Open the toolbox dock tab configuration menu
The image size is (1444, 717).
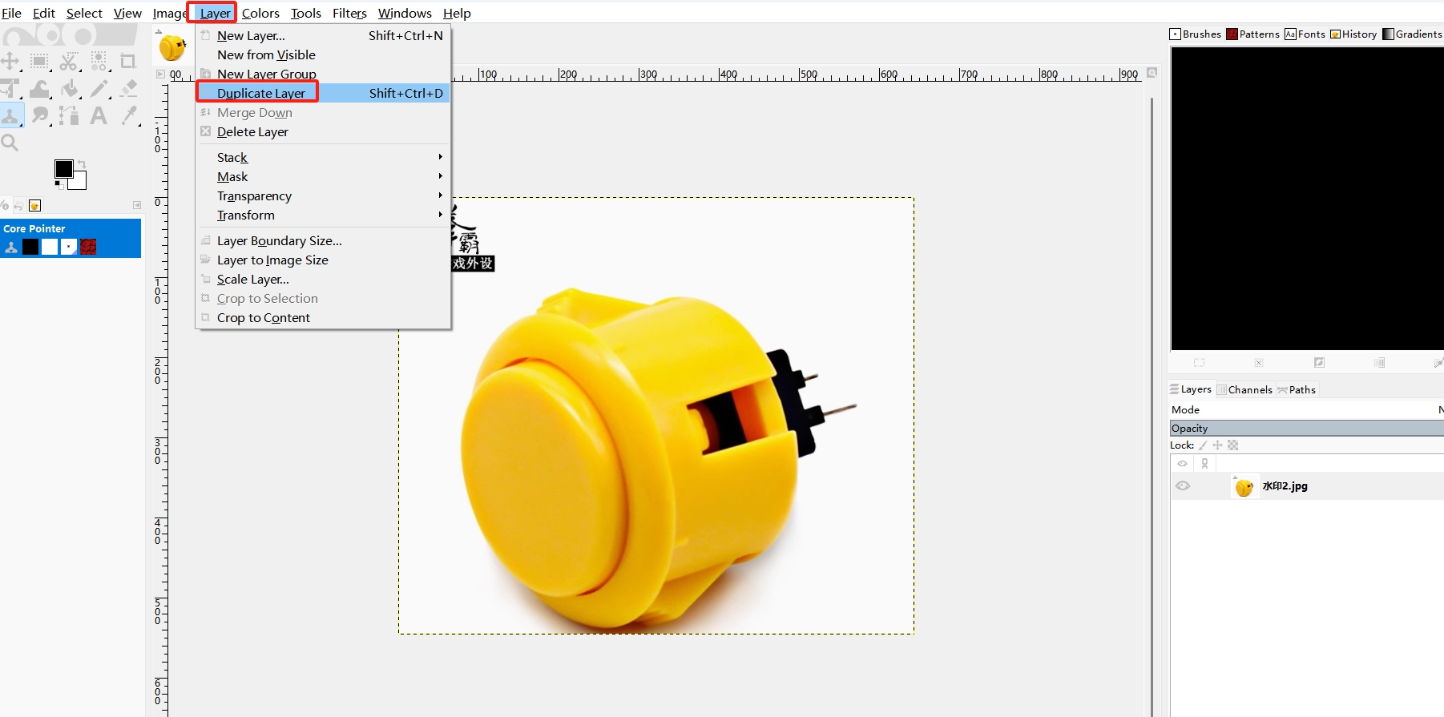tap(137, 206)
